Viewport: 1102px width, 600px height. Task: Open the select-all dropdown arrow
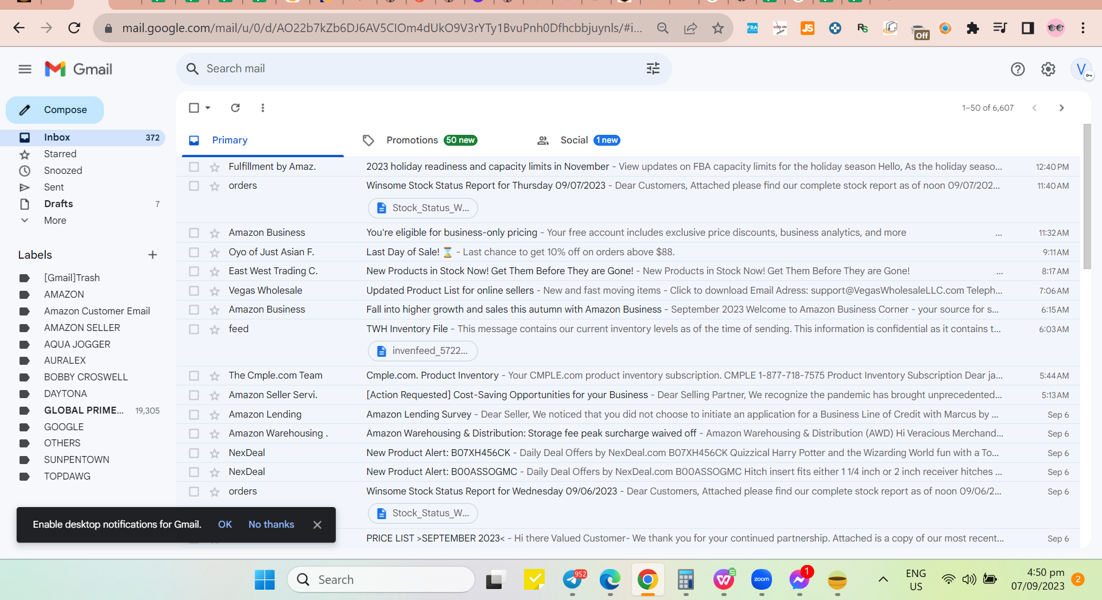(x=208, y=108)
